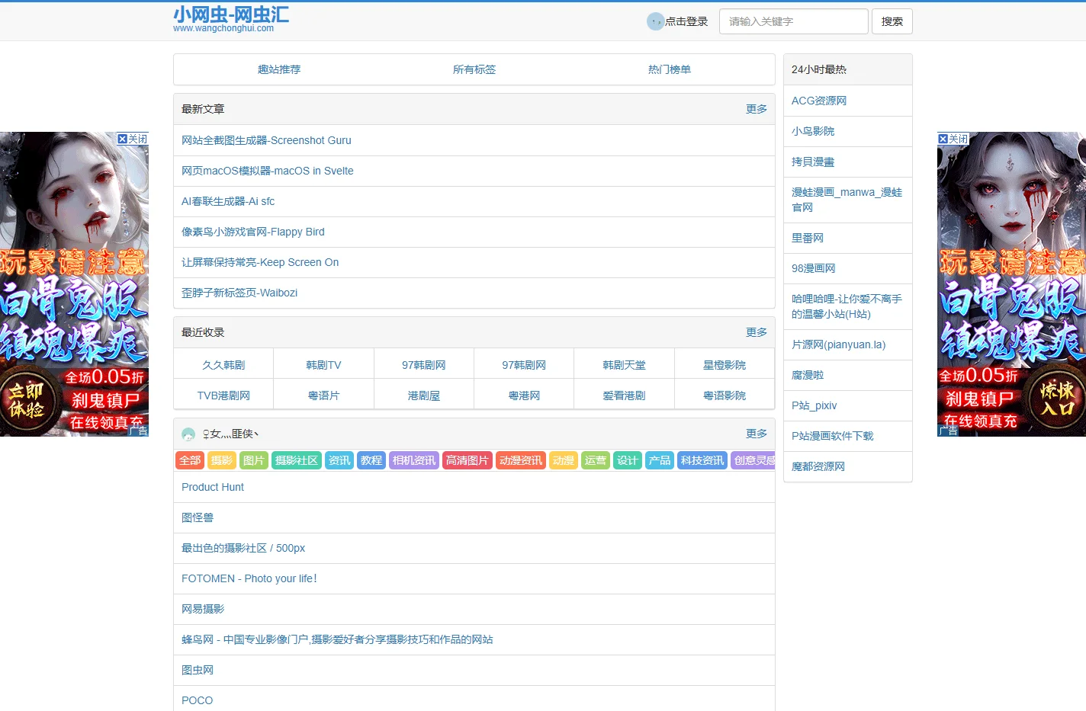Click the avatar icon next to ♀女灬匪侠丶
This screenshot has width=1086, height=711.
[x=188, y=434]
